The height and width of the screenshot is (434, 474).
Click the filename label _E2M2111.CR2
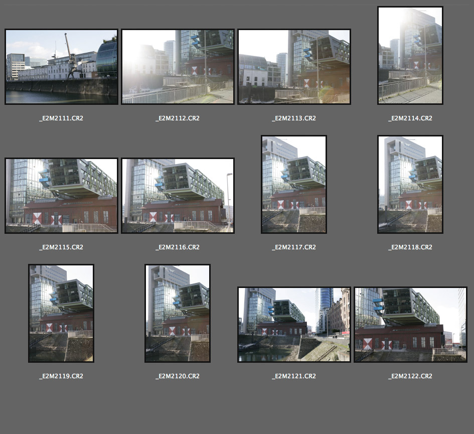point(61,118)
